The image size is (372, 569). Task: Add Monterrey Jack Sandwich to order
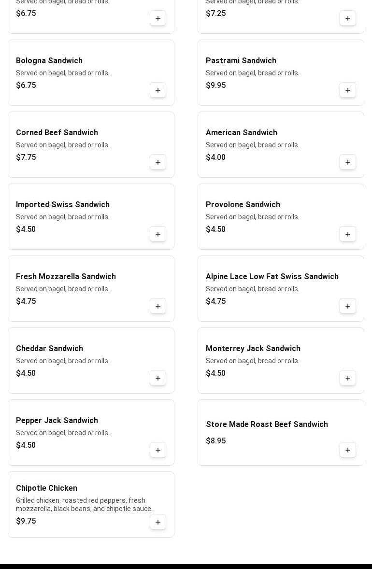pos(348,378)
